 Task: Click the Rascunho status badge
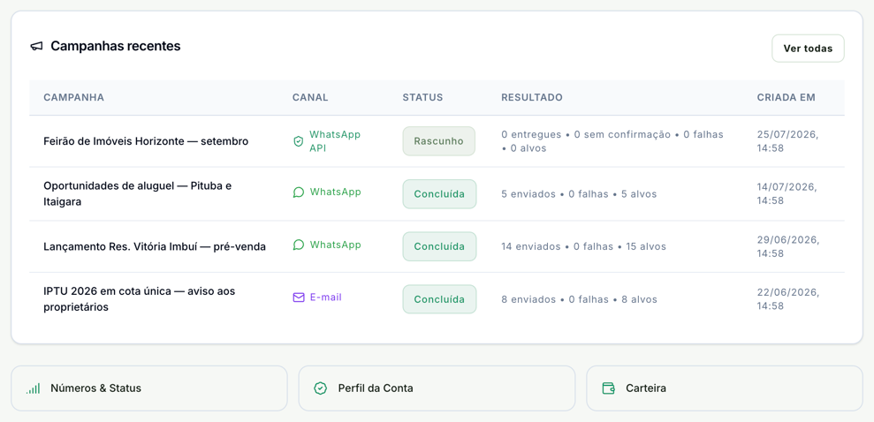[x=438, y=141]
